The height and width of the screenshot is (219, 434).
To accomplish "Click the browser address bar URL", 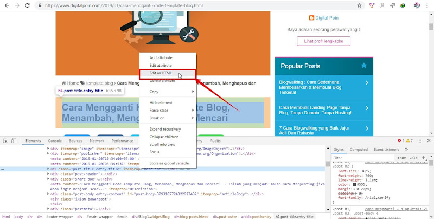I will [124, 5].
